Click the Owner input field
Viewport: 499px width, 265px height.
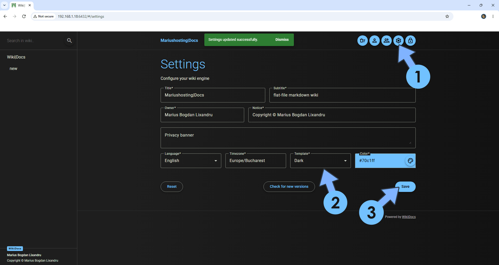(x=202, y=115)
